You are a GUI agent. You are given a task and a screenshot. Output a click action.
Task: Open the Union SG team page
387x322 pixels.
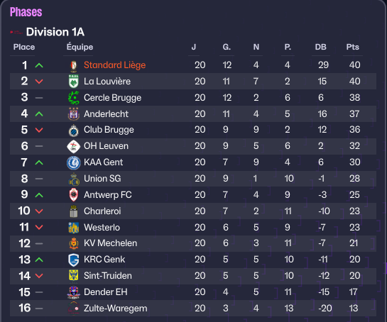(102, 179)
